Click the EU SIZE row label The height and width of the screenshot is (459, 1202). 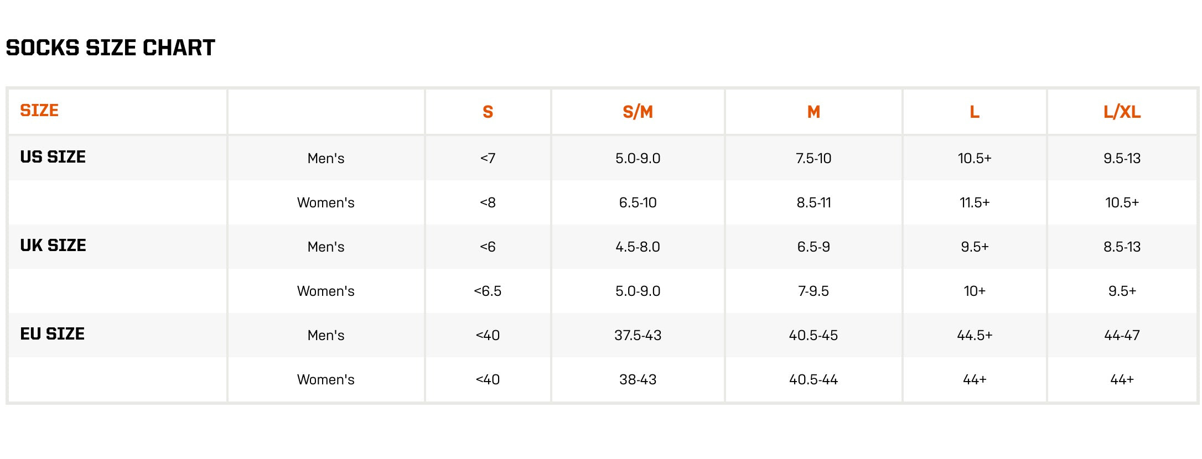[x=52, y=334]
